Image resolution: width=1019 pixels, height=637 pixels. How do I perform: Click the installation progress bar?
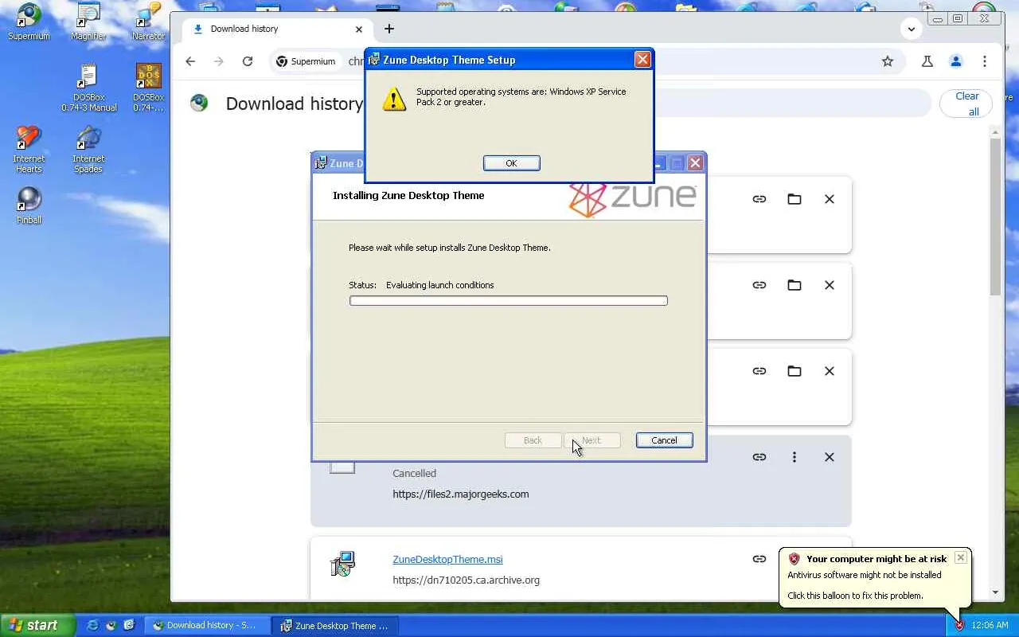point(509,301)
